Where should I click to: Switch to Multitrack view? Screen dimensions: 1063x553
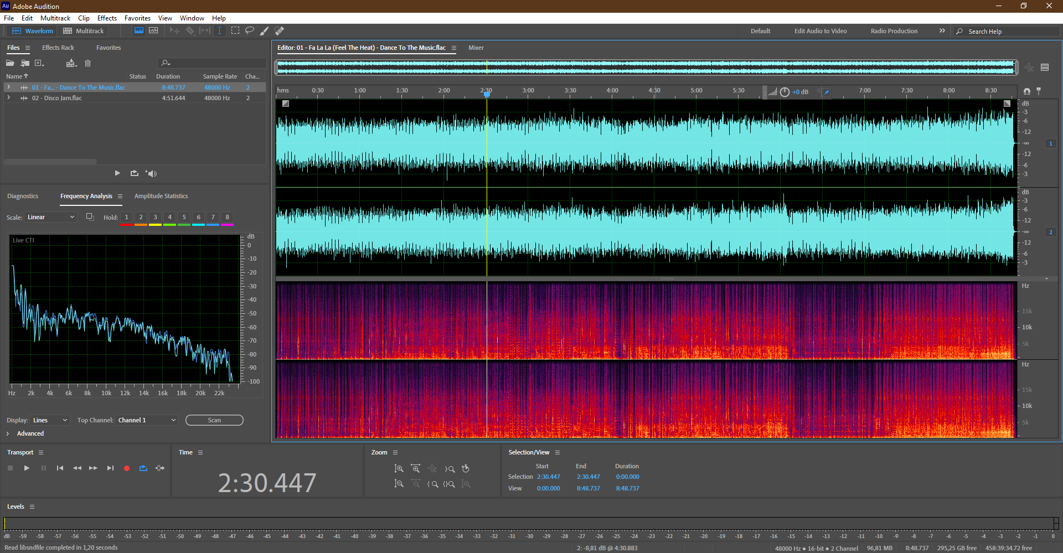84,31
